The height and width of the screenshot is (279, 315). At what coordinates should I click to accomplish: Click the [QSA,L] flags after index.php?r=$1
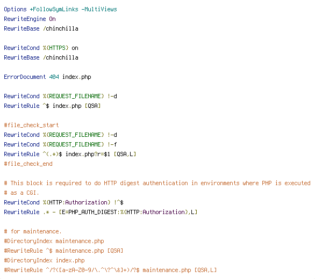click(x=125, y=154)
